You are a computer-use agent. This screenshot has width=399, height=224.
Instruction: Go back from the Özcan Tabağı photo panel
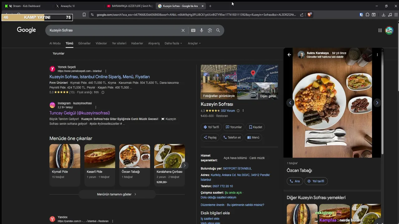(289, 55)
